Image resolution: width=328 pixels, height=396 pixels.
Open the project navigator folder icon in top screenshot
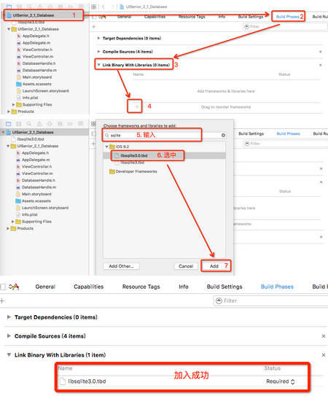pos(9,7)
